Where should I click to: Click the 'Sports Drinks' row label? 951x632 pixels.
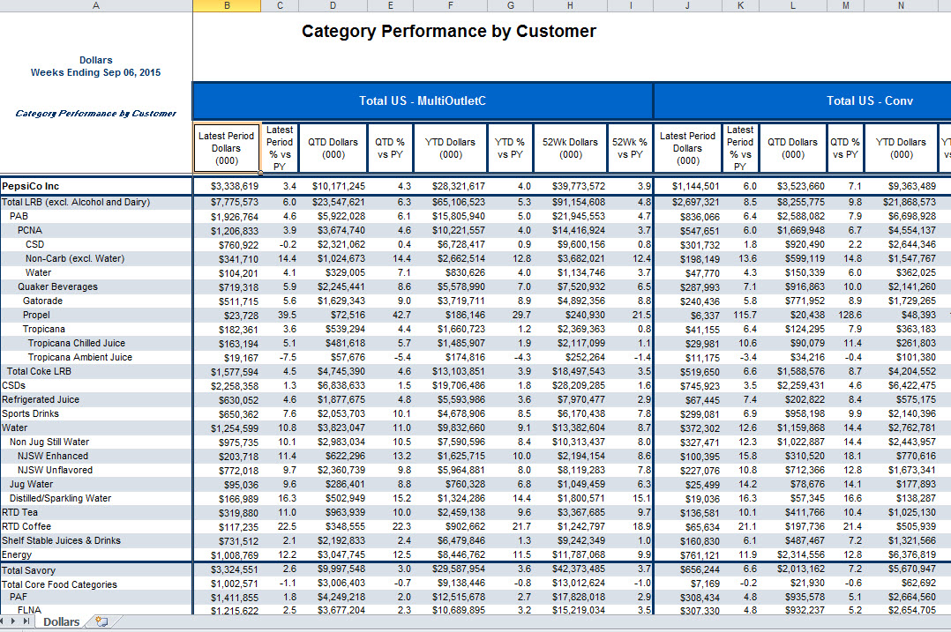pos(30,414)
